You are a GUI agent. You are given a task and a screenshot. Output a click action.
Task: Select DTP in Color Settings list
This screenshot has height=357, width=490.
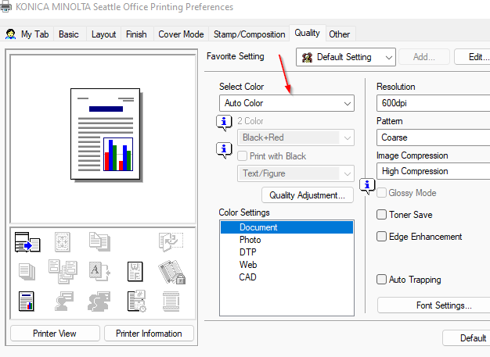(x=286, y=252)
